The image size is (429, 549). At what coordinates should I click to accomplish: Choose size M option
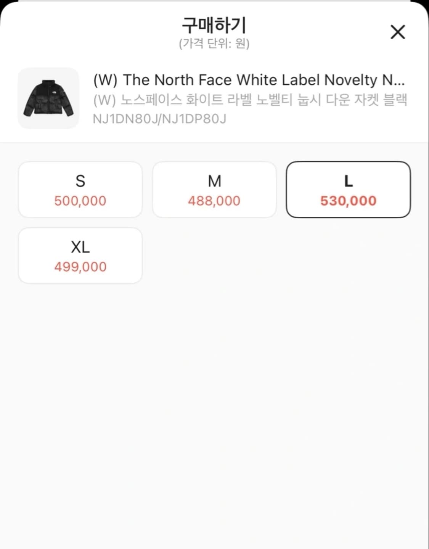pos(214,190)
